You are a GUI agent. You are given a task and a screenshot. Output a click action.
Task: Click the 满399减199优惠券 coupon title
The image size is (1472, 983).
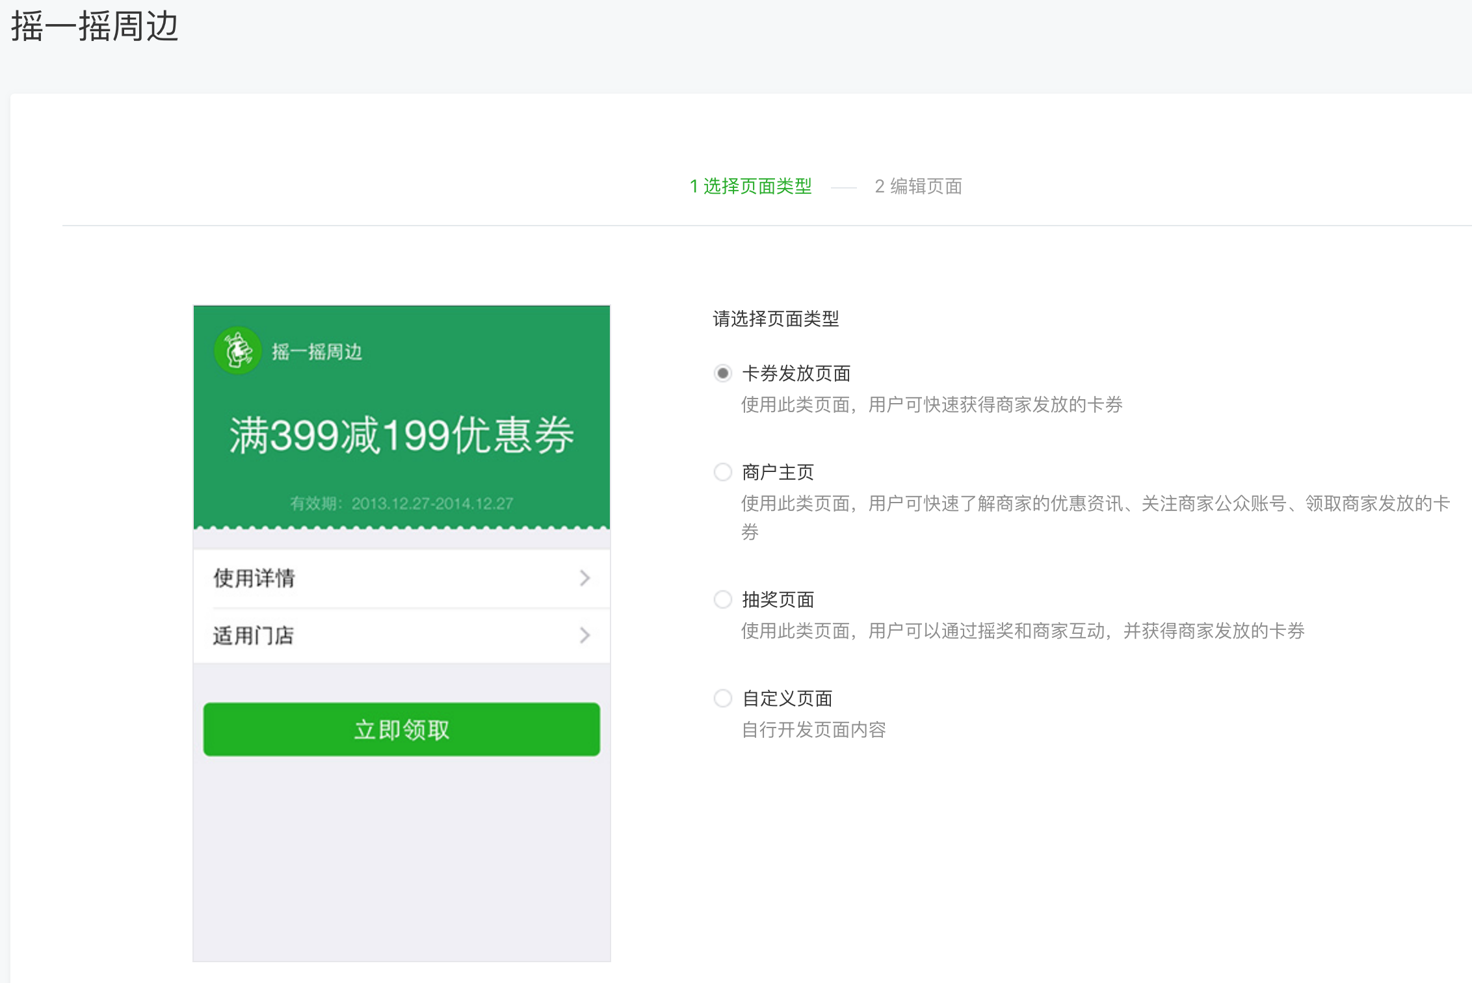pyautogui.click(x=402, y=435)
